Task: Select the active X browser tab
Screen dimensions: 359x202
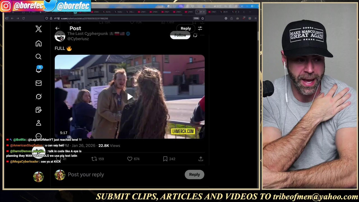Action: (x=200, y=12)
